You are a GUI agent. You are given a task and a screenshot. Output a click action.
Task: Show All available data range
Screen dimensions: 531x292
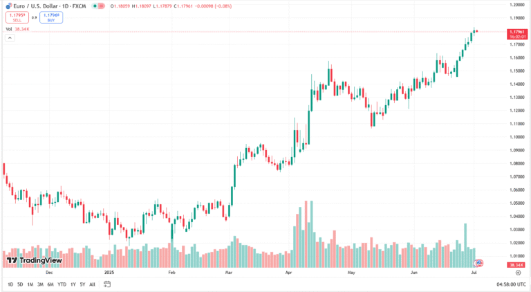pyautogui.click(x=92, y=284)
